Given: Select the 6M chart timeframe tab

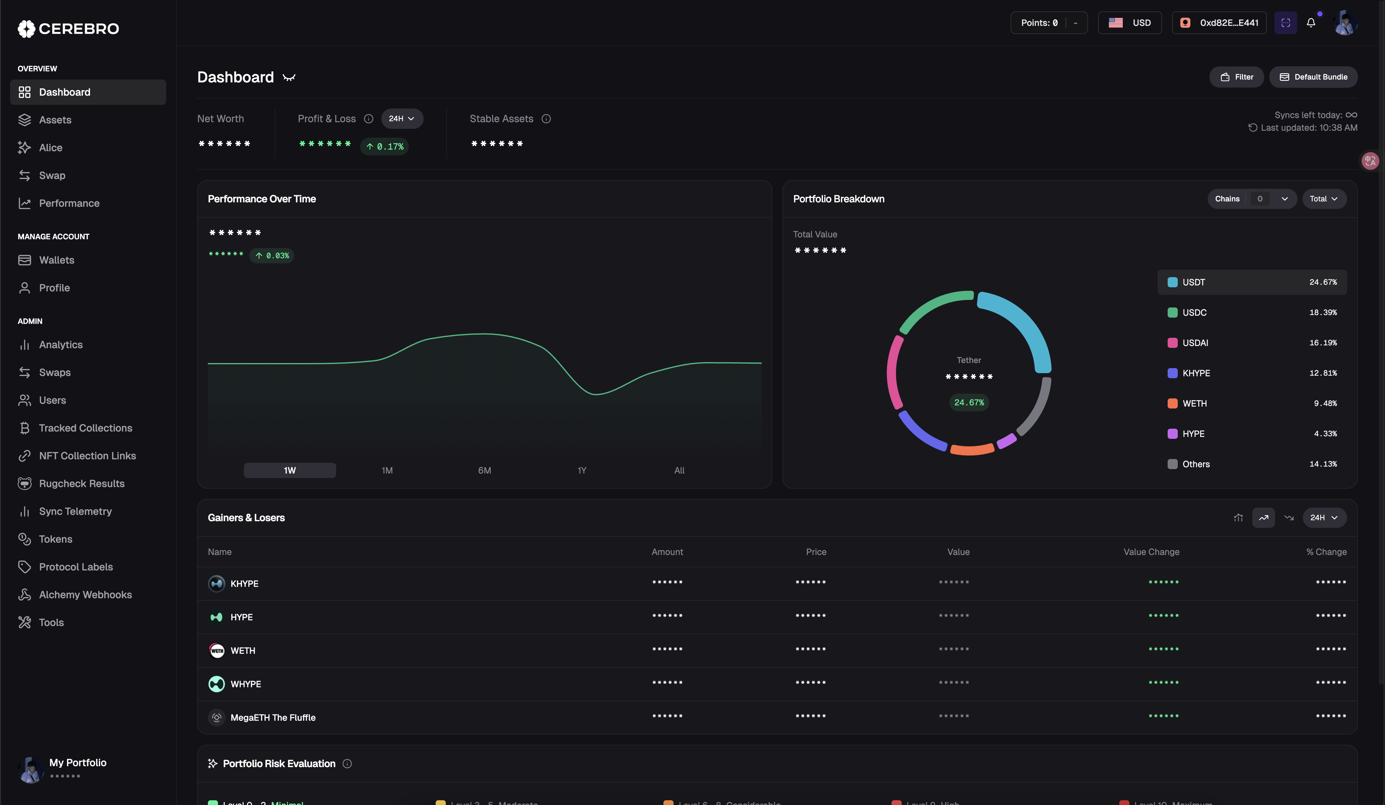Looking at the screenshot, I should pyautogui.click(x=484, y=470).
